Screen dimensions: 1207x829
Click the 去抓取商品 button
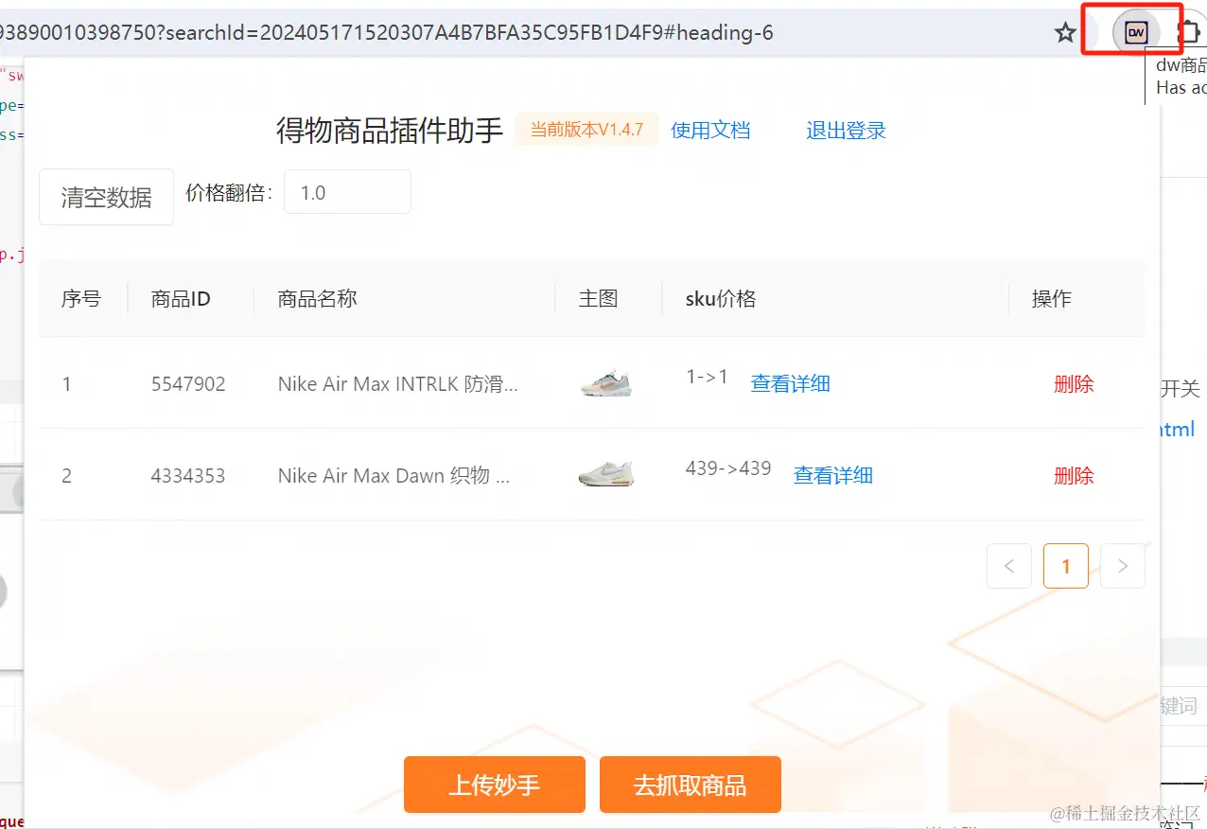click(x=691, y=785)
